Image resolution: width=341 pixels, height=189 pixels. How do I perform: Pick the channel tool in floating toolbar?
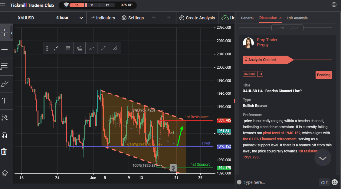[115, 48]
